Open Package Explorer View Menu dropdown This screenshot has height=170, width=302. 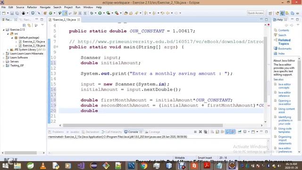pyautogui.click(x=42, y=25)
